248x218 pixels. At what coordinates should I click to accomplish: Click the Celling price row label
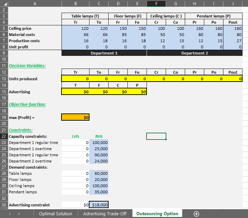coord(20,28)
